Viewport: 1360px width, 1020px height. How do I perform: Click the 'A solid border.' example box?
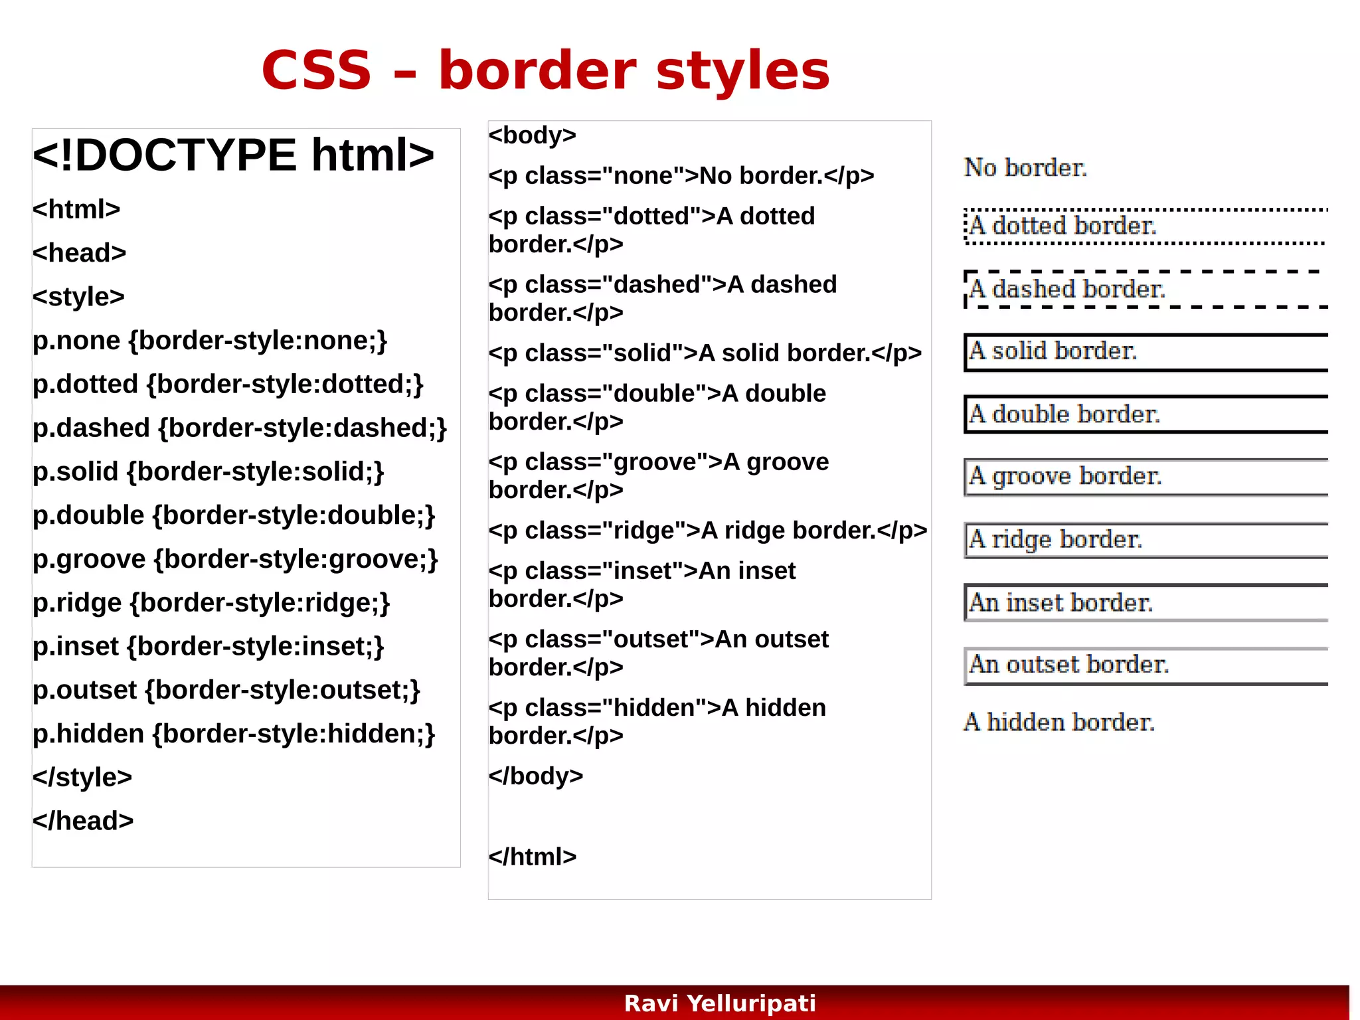(x=1146, y=351)
